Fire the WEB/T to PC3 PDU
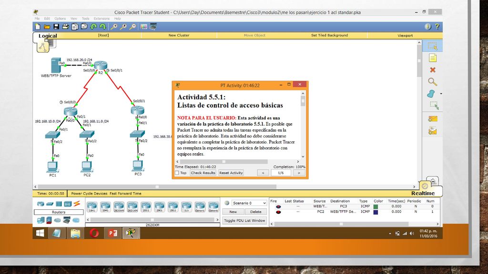Screen dimensions: 488x274 (x=278, y=206)
